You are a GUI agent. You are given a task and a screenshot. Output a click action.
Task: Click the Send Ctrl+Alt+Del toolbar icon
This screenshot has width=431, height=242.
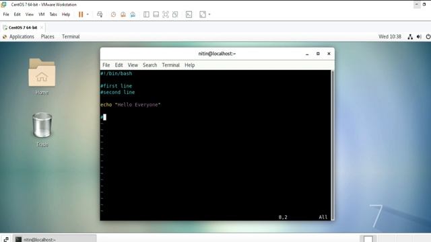point(100,14)
